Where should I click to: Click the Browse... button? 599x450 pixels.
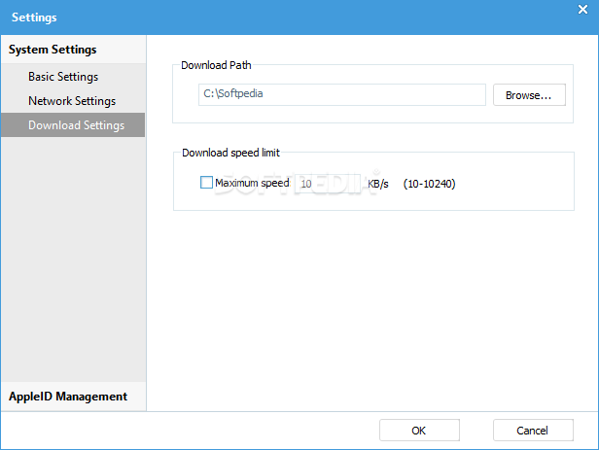click(x=529, y=95)
